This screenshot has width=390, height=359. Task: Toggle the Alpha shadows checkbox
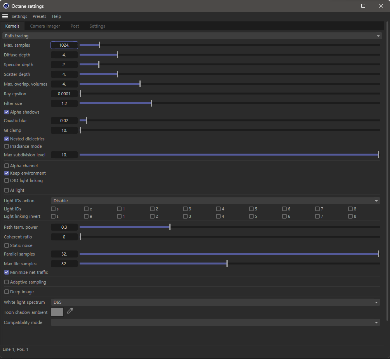7,112
